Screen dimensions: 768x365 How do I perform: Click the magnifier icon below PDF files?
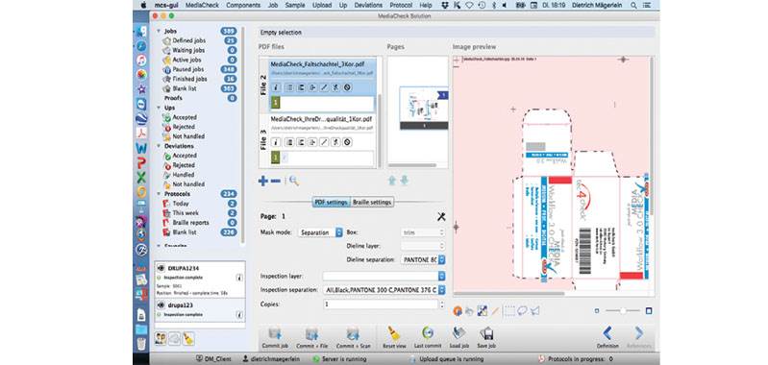coord(293,181)
